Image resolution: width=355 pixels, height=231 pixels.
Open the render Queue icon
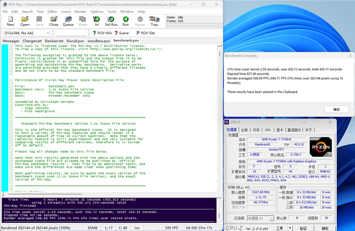click(68, 20)
